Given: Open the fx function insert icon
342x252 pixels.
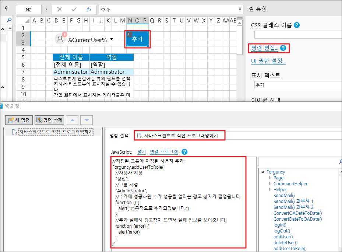Looking at the screenshot, I should (89, 10).
